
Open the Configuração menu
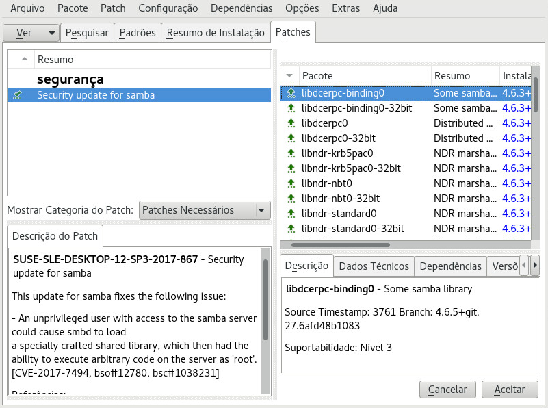[168, 8]
